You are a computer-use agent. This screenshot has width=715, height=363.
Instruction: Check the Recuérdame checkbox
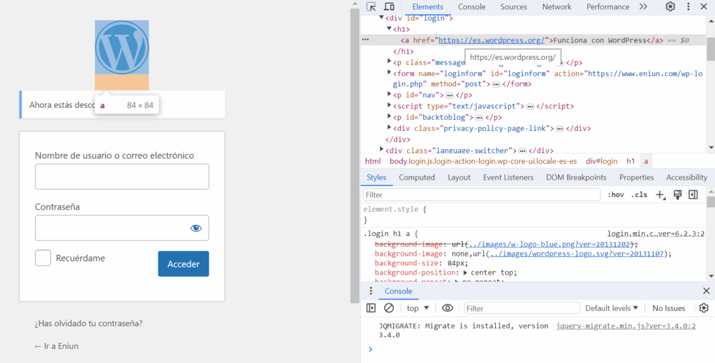pyautogui.click(x=43, y=258)
